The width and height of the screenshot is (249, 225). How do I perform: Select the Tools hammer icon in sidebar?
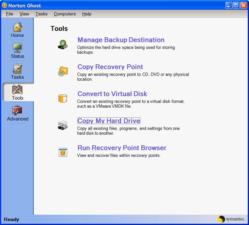17,89
